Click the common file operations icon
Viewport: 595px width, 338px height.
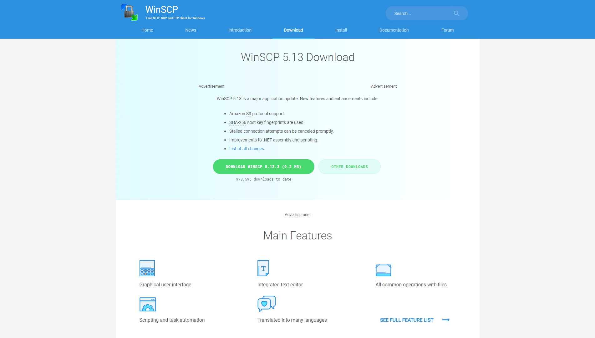click(x=383, y=270)
